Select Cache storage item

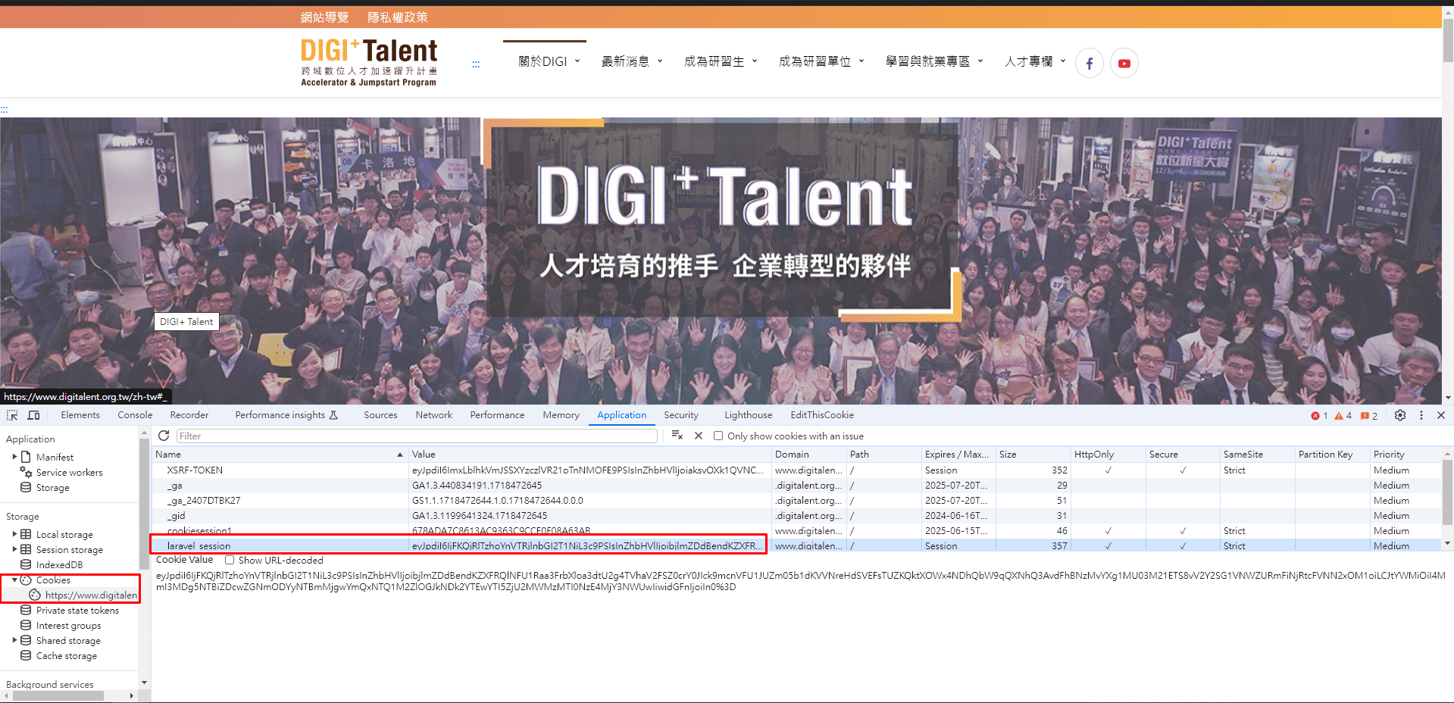click(66, 655)
